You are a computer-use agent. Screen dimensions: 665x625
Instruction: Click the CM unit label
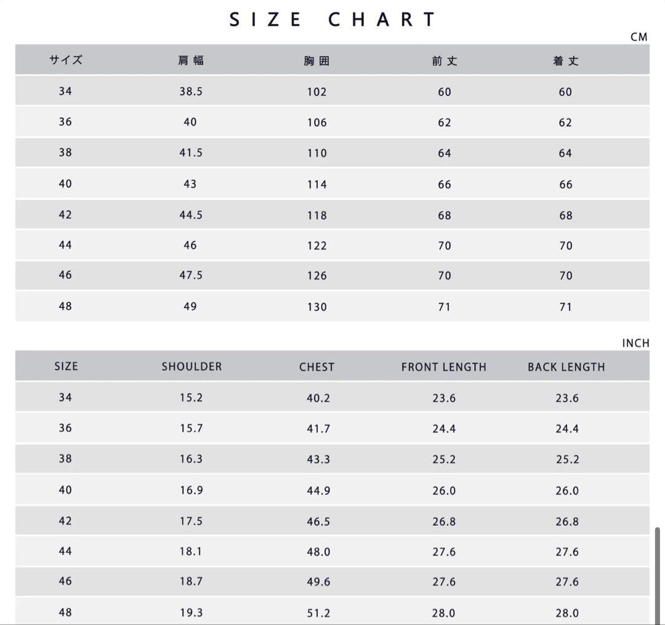pos(639,37)
